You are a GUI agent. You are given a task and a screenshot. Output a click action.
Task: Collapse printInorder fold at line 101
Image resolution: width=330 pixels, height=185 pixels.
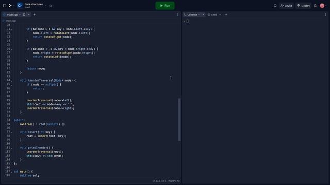pos(11,148)
